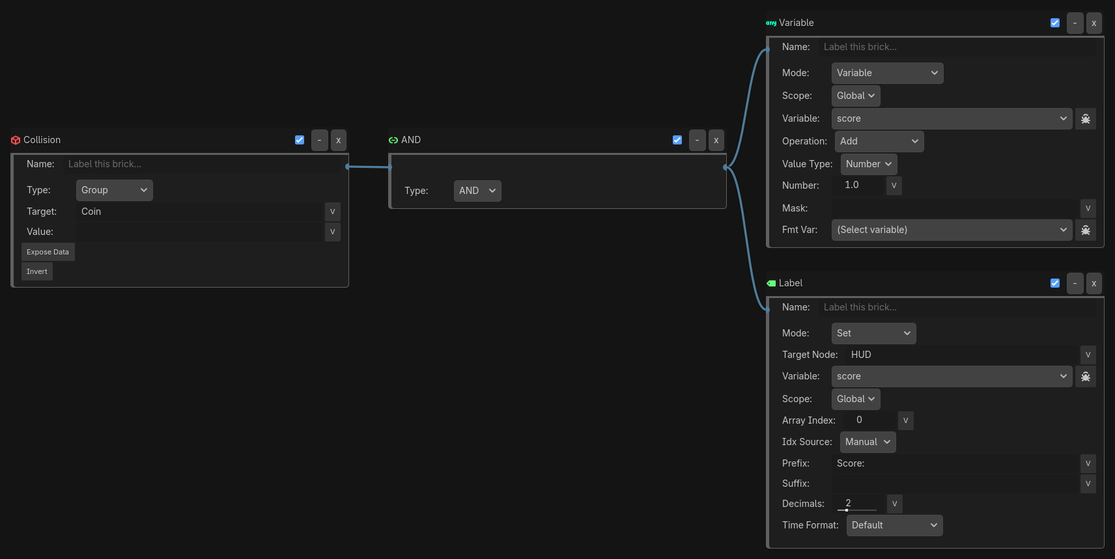Screen dimensions: 1115x559
Task: Collapse the Collision brick with minus button
Action: pos(319,140)
